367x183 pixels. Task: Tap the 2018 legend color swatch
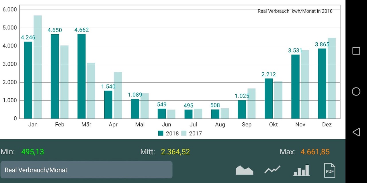161,133
